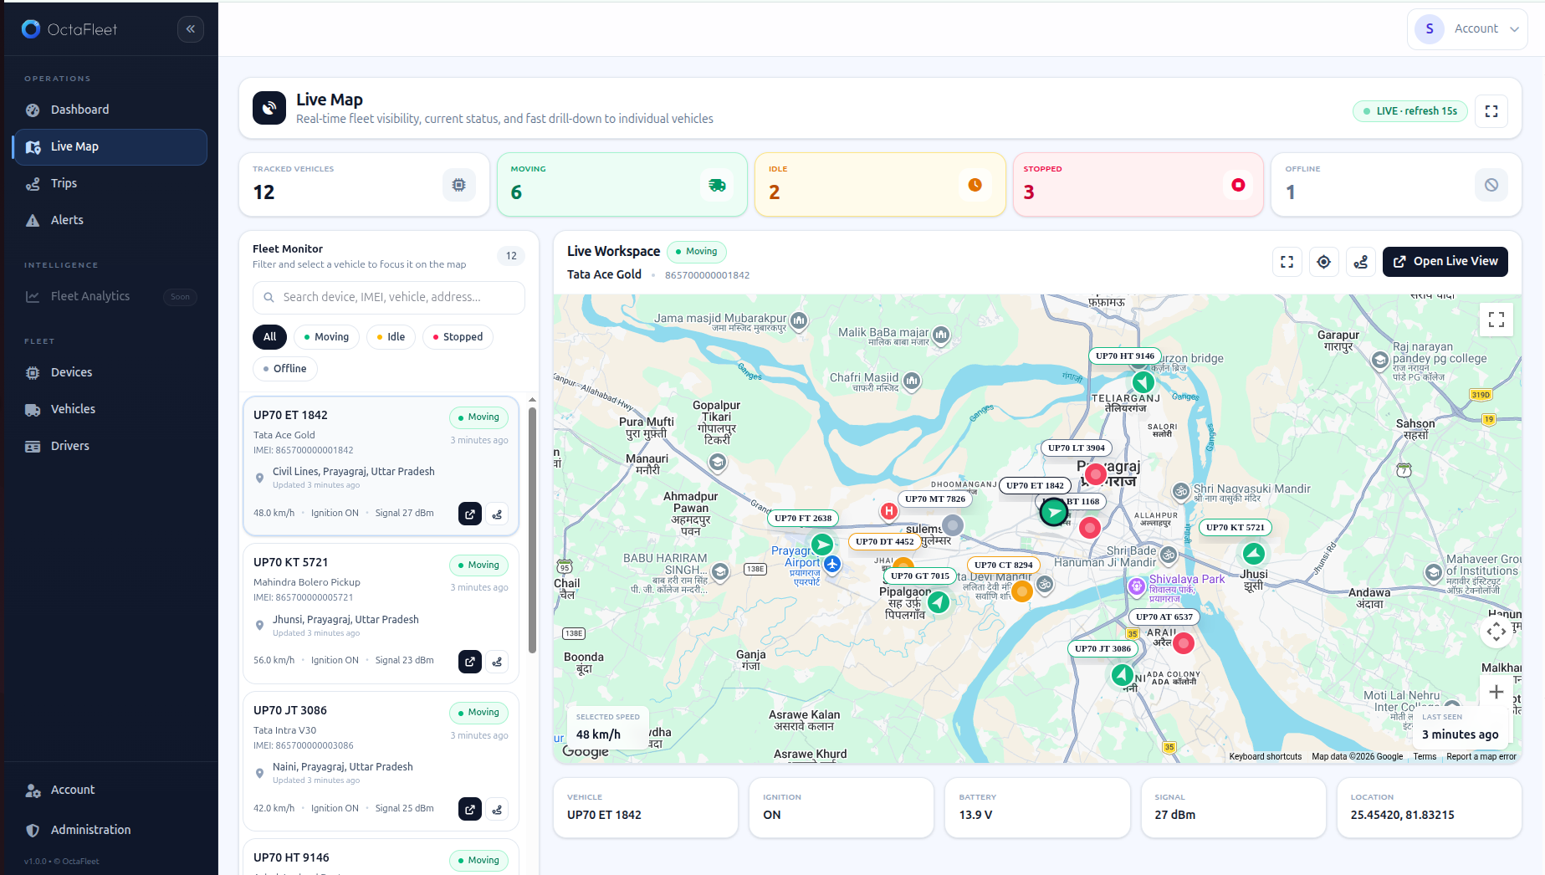Select the Stopped vehicles summary card

[1138, 185]
